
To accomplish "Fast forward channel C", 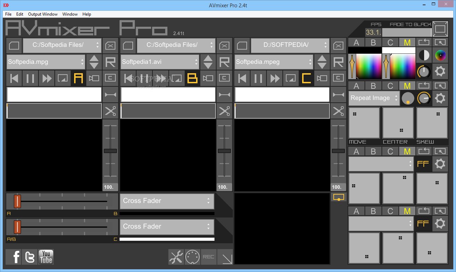I will (275, 78).
